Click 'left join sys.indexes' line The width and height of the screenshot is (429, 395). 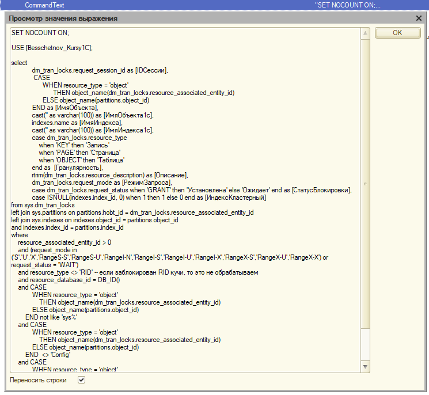point(94,220)
